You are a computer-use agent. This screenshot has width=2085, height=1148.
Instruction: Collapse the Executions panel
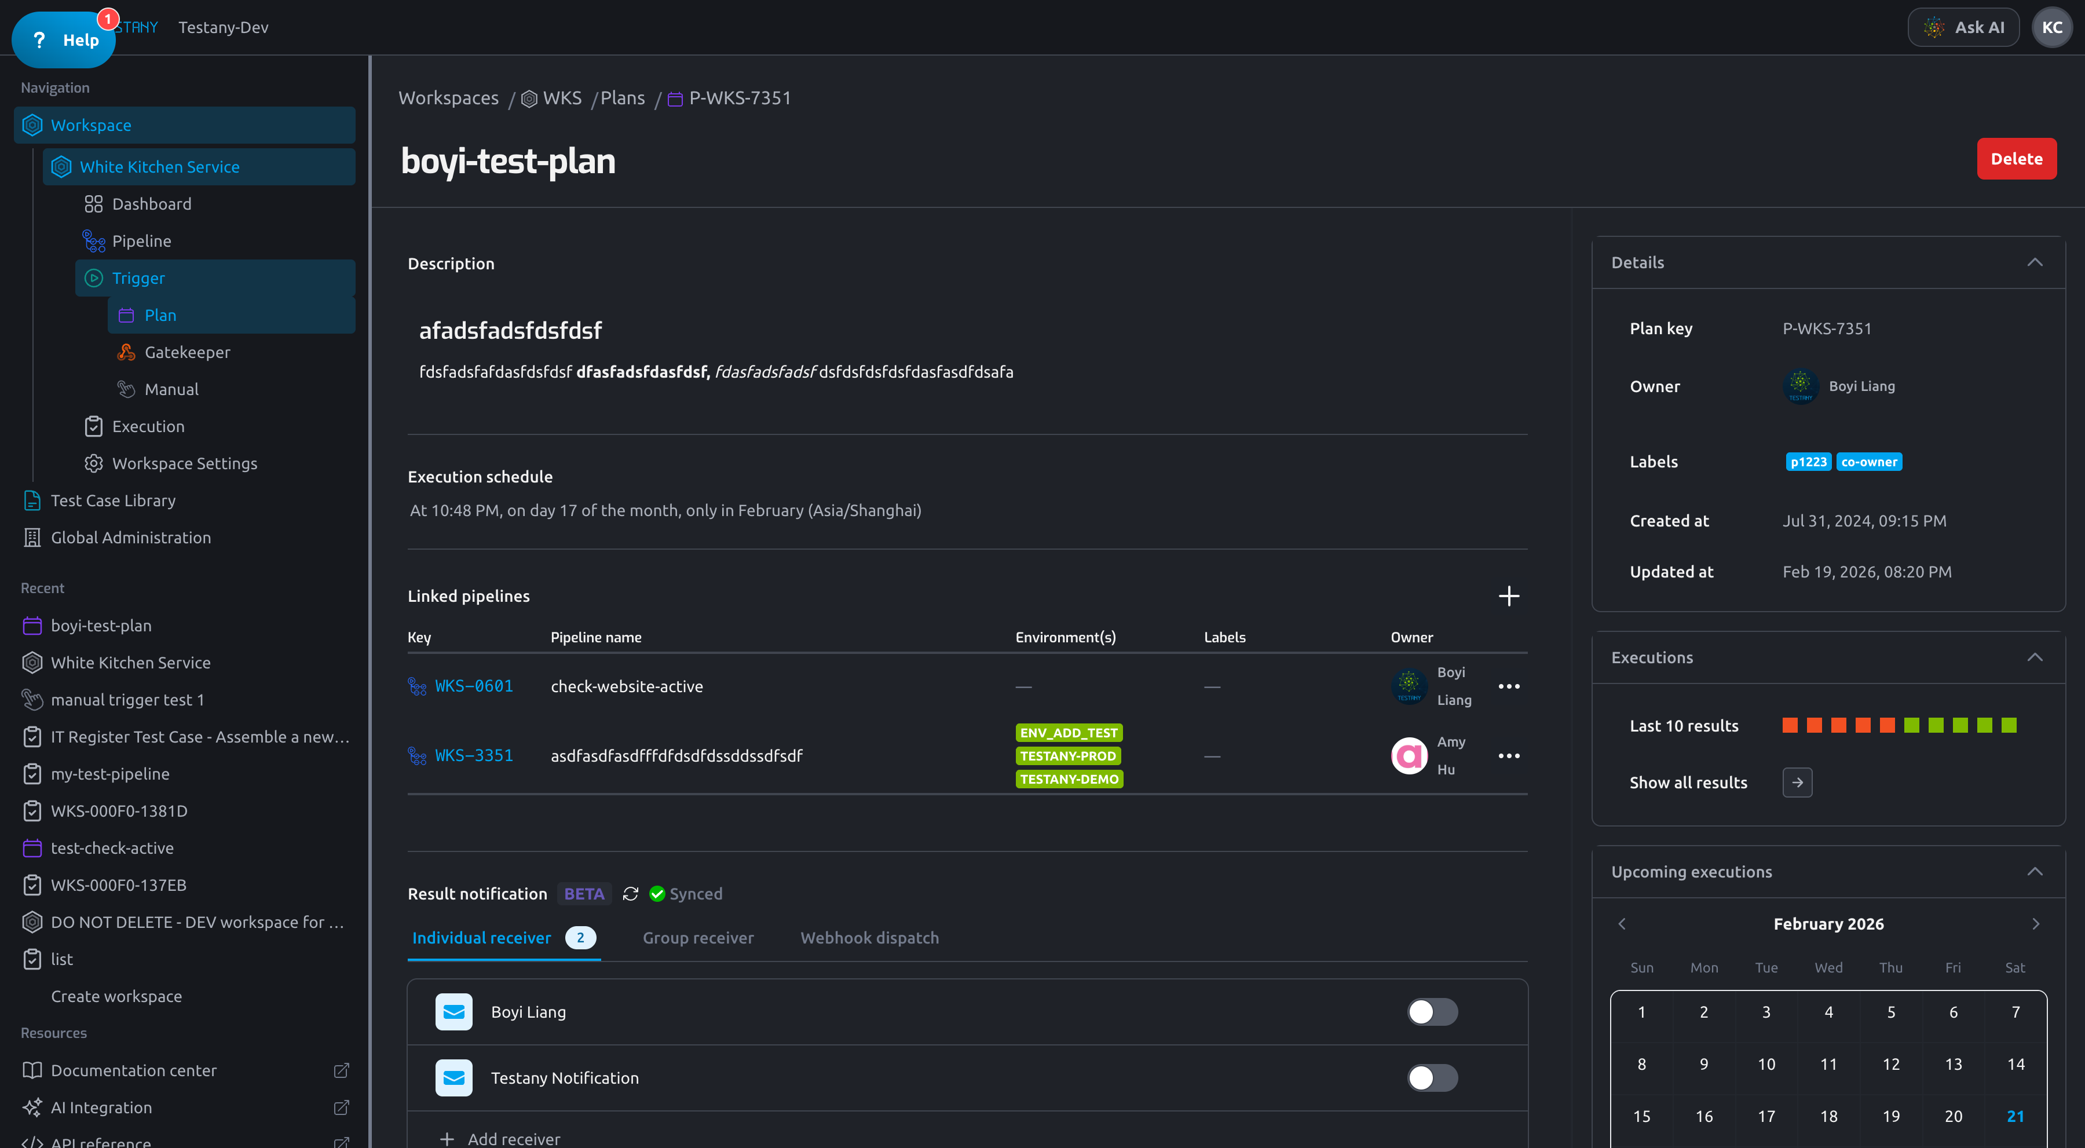(x=2035, y=657)
